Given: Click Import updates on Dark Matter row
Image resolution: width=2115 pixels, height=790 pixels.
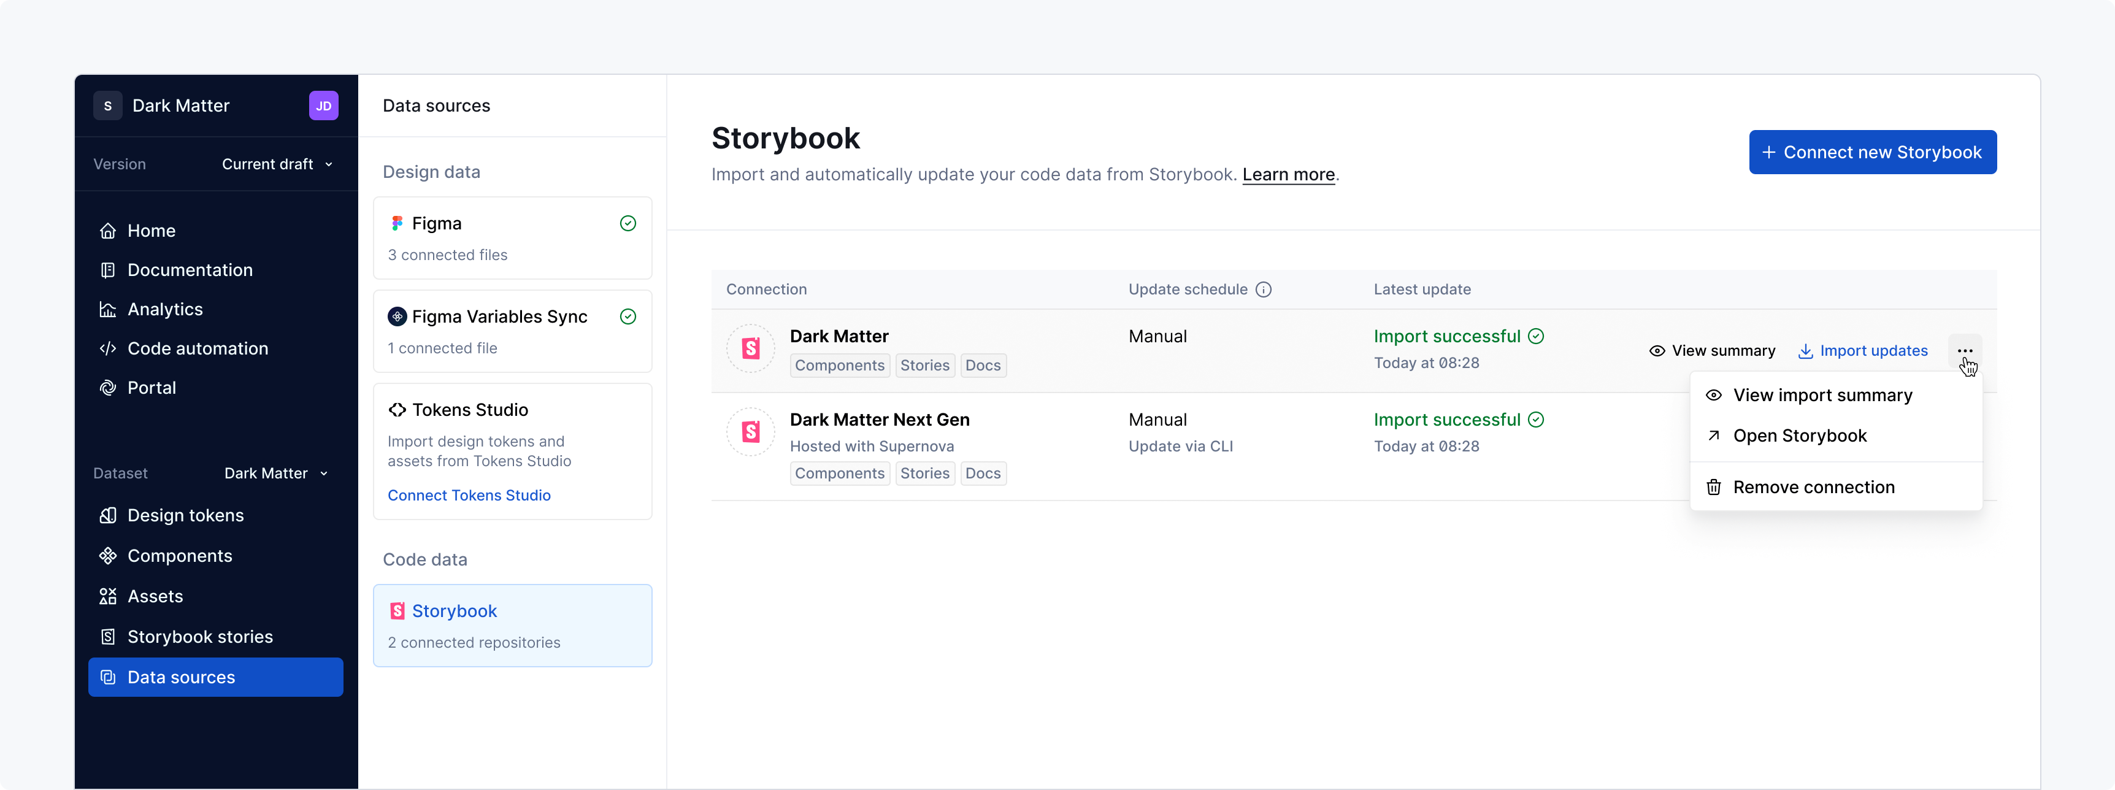Looking at the screenshot, I should coord(1862,351).
